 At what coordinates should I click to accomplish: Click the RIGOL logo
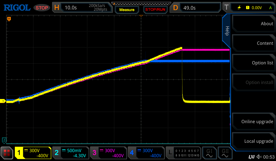point(17,8)
